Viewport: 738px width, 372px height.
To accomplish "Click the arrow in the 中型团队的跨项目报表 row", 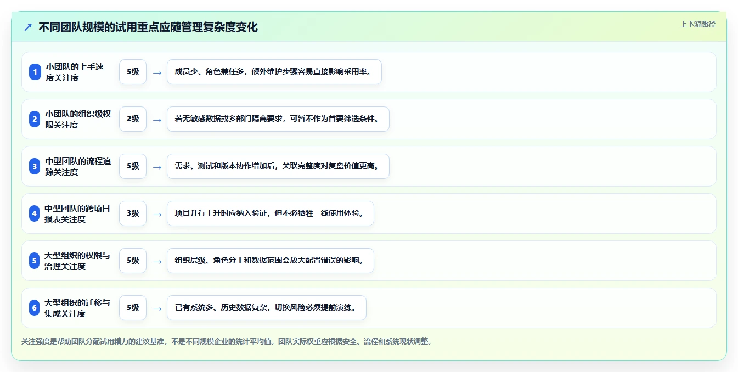I will [x=157, y=214].
